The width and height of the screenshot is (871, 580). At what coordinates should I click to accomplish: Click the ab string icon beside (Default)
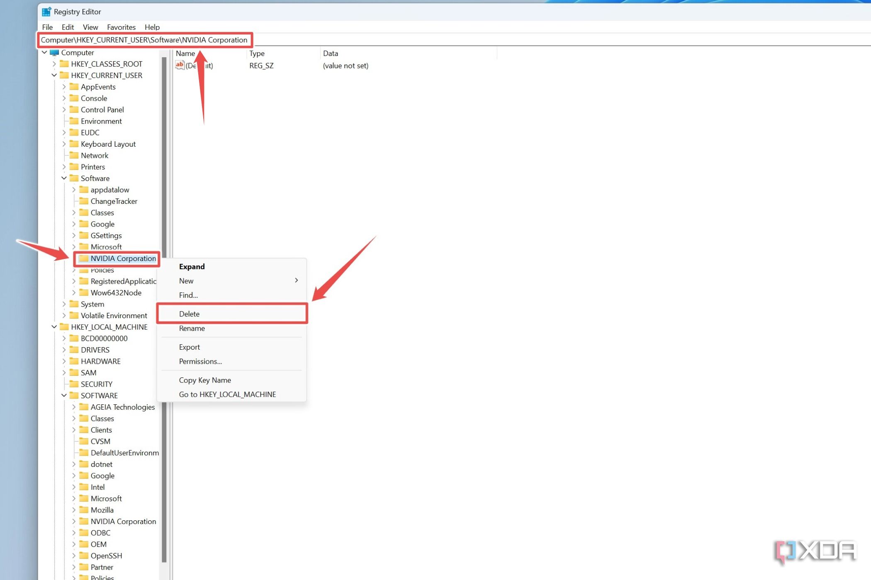click(180, 65)
